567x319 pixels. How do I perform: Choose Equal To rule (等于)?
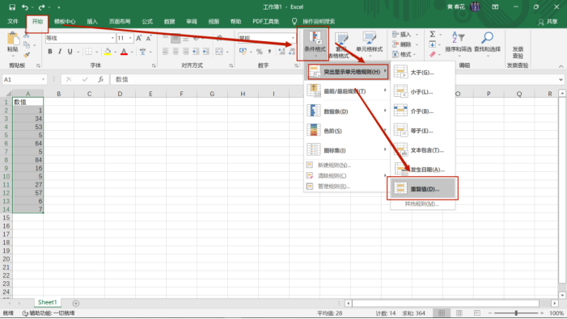click(x=422, y=131)
